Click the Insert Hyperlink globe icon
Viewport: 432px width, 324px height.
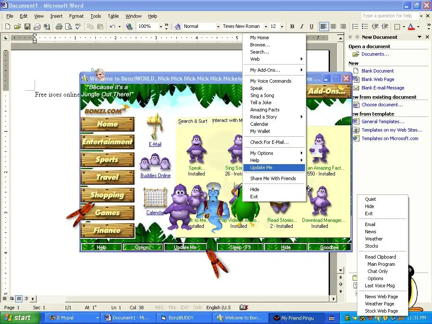pos(129,27)
